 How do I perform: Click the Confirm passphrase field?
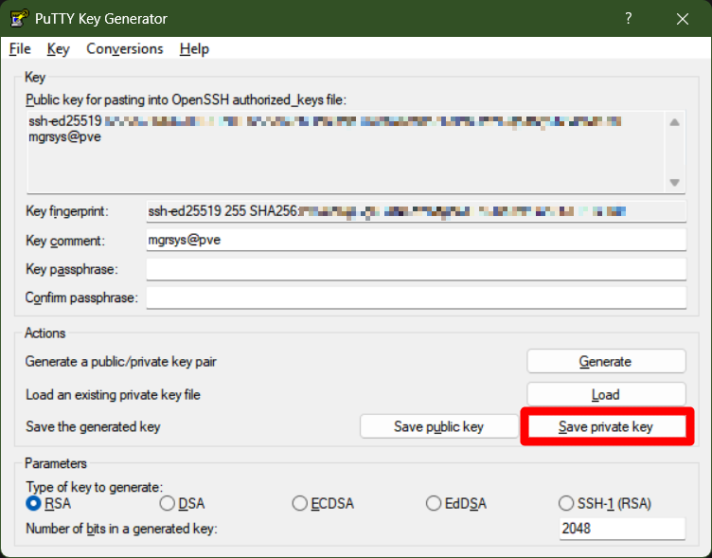(x=416, y=297)
